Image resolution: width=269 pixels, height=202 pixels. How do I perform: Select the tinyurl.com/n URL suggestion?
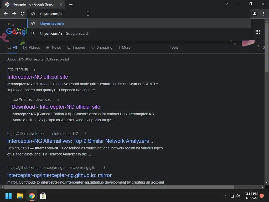point(139,23)
